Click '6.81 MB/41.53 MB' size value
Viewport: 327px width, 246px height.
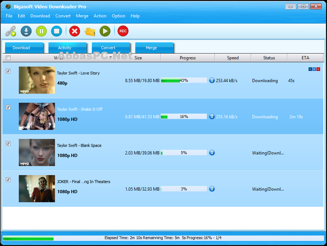[x=142, y=116]
